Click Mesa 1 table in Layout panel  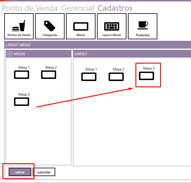pos(89,76)
